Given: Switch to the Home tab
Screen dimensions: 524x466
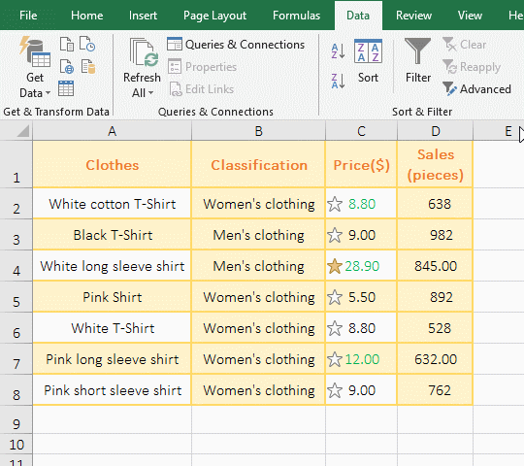Looking at the screenshot, I should coord(87,16).
